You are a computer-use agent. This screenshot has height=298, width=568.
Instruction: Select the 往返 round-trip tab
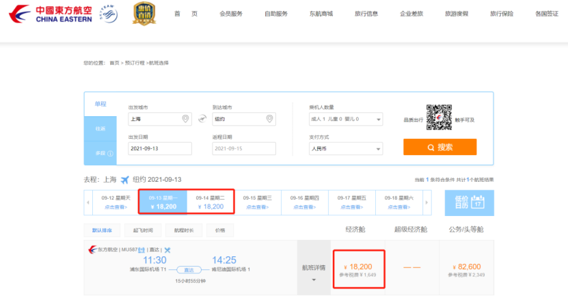pyautogui.click(x=100, y=128)
